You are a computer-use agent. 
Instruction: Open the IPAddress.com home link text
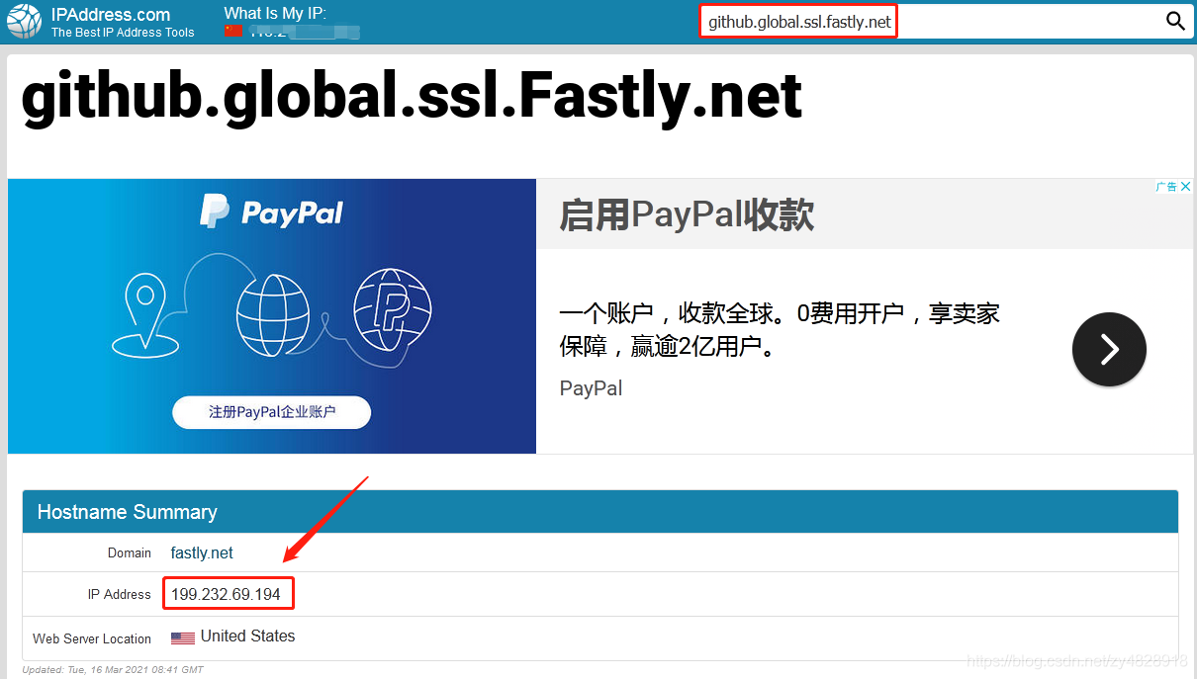[111, 15]
